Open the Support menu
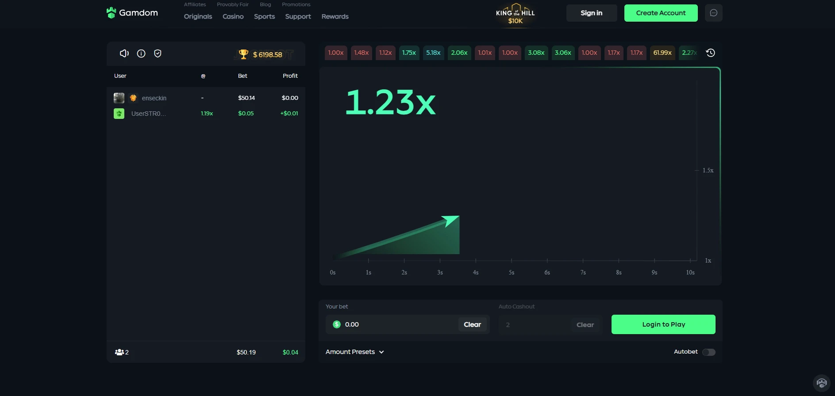 (298, 16)
